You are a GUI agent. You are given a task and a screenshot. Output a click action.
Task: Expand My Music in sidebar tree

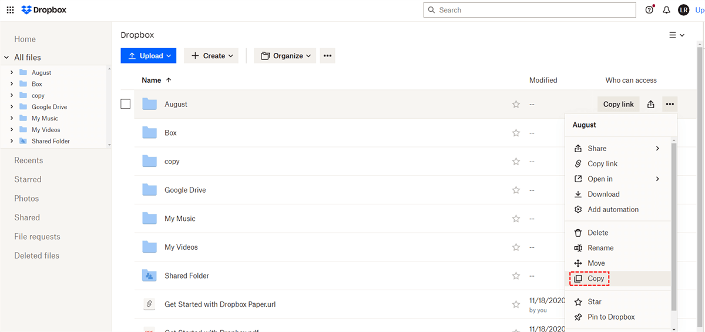(x=12, y=118)
